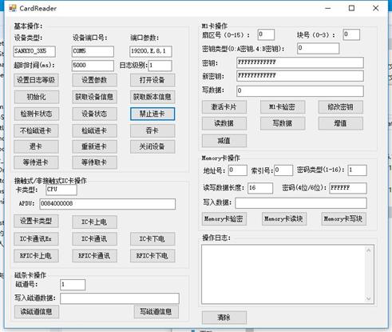Image resolution: width=392 pixels, height=332 pixels.
Task: Click the Memory卡读块 button
Action: [x=284, y=219]
